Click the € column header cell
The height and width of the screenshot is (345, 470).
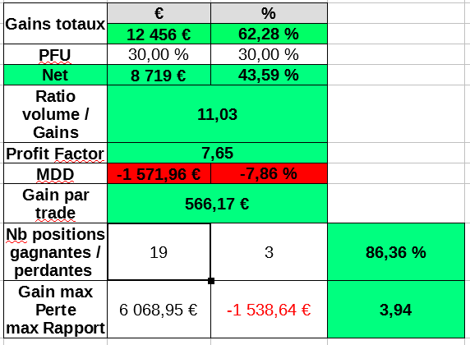pos(159,13)
